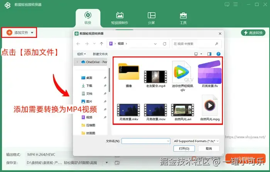The height and width of the screenshot is (172, 270).
Task: Open the 组织 menu
Action: pos(81,54)
